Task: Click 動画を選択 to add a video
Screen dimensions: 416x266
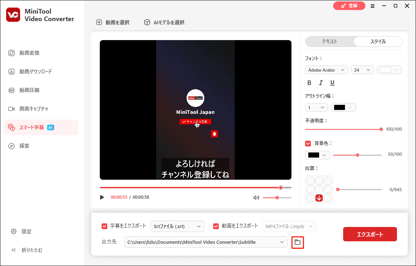Action: [x=113, y=23]
